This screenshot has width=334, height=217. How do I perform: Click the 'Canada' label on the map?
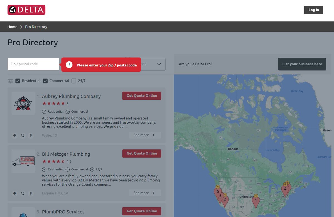click(x=233, y=149)
